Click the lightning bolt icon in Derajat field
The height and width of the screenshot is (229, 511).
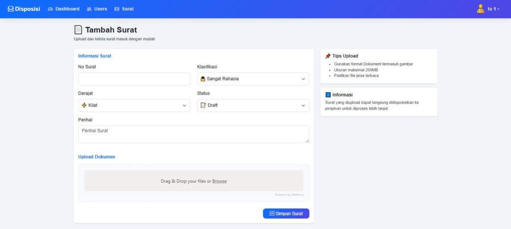pos(84,106)
